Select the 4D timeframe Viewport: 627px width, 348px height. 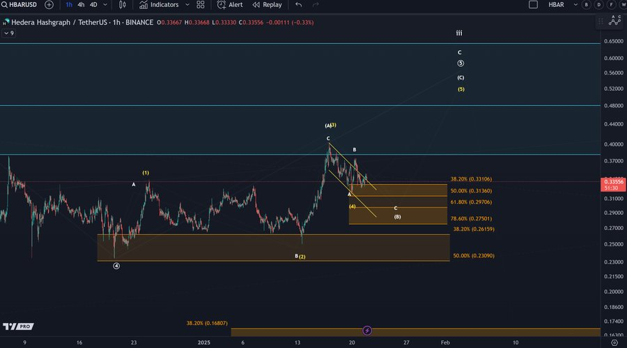pos(93,5)
